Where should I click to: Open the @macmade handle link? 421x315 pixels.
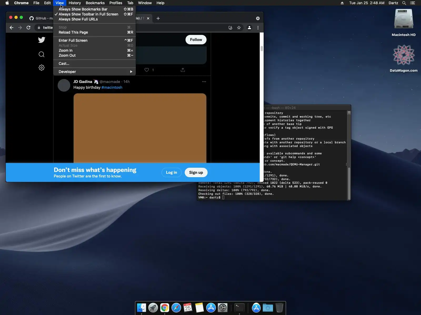click(x=110, y=82)
